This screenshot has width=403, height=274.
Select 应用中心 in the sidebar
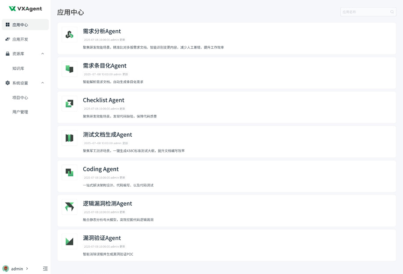pos(20,25)
